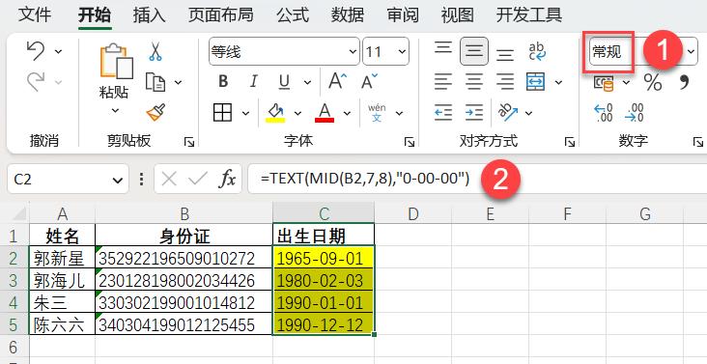The height and width of the screenshot is (364, 707).
Task: Open font settings dialog launcher
Action: tap(410, 142)
